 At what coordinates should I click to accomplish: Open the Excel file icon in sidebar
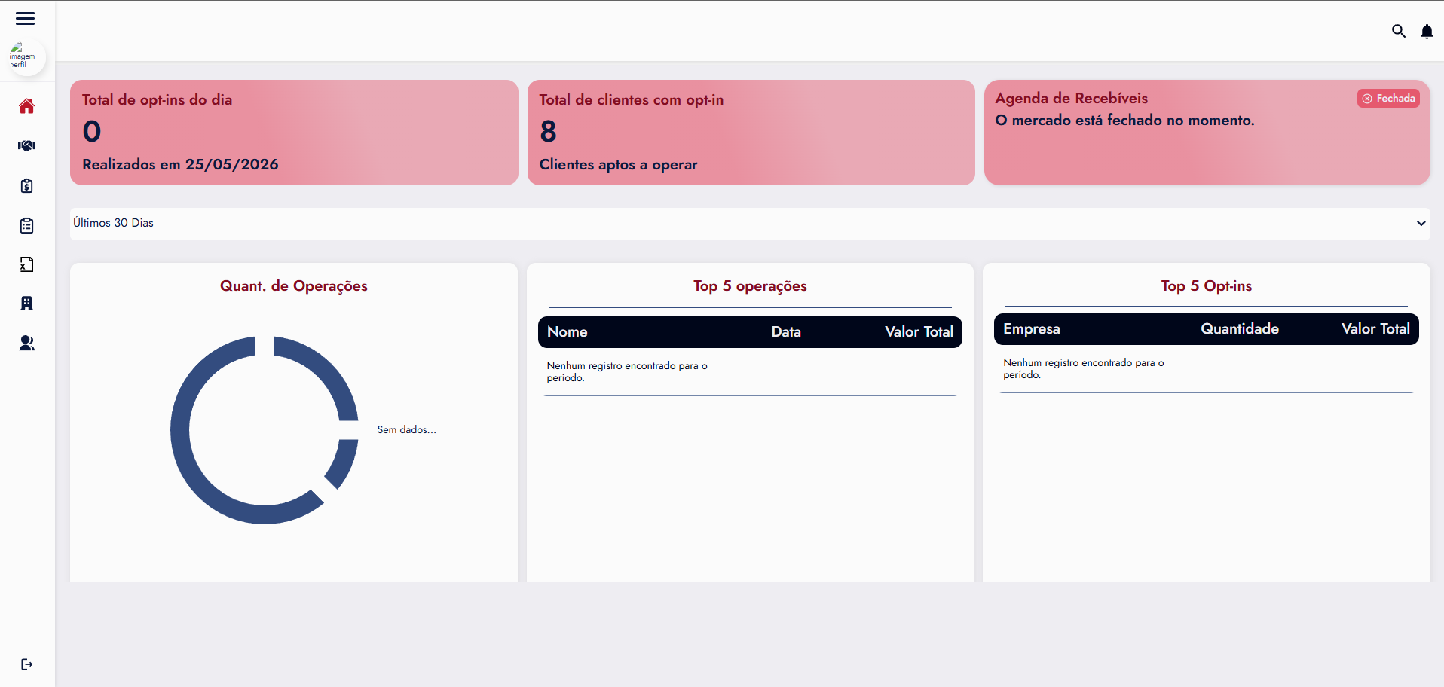[x=26, y=264]
